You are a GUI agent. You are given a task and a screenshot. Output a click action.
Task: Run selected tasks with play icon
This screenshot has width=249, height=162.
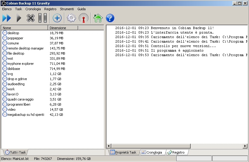[19, 18]
